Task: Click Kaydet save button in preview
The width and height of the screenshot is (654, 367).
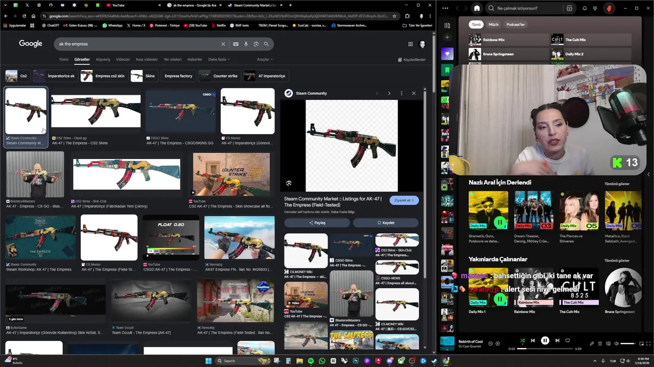Action: 386,223
